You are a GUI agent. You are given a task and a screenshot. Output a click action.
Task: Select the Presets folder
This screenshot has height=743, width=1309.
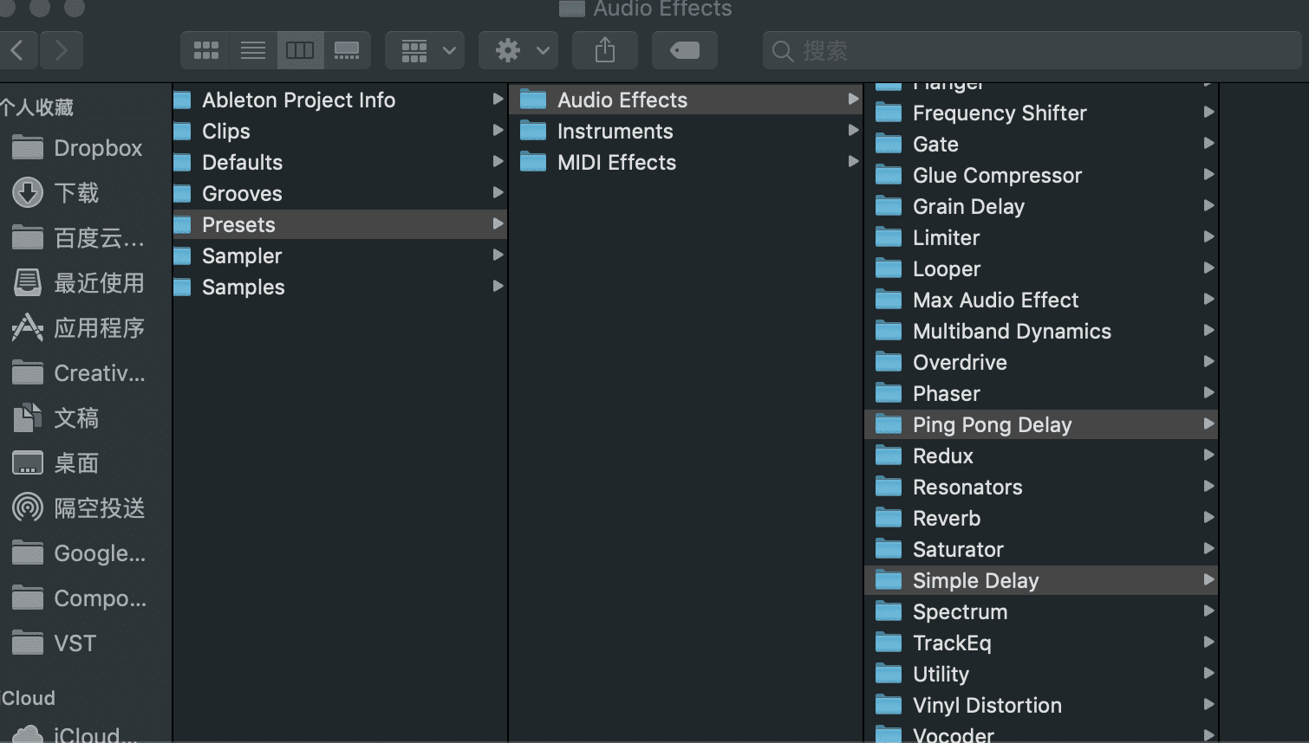[x=340, y=224]
